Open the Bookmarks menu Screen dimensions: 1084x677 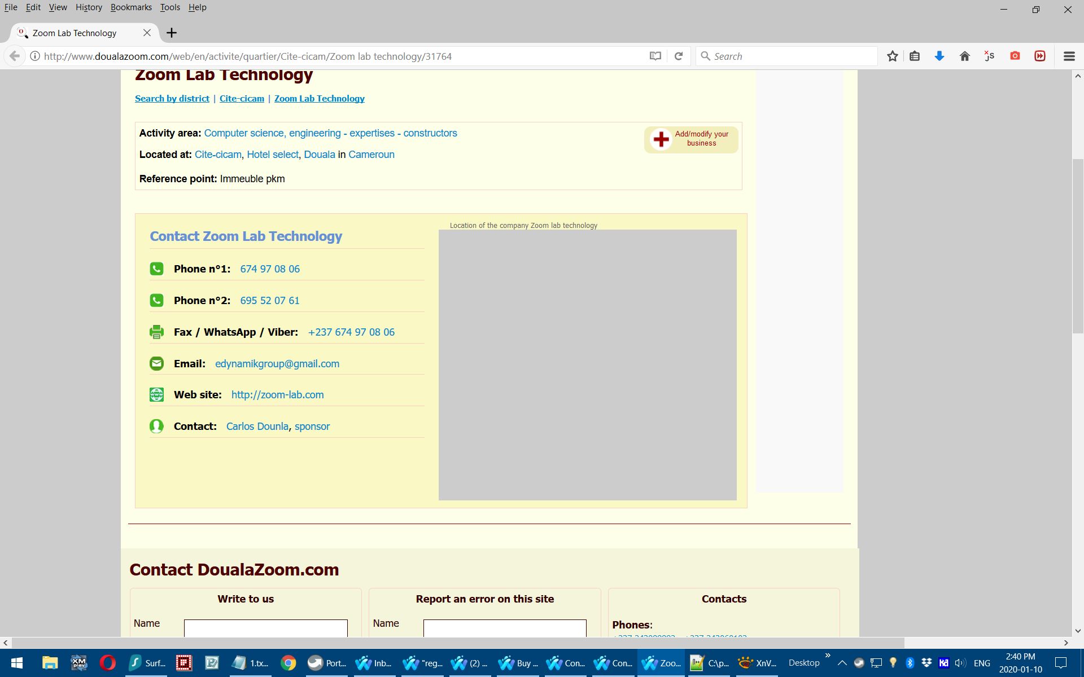(131, 7)
